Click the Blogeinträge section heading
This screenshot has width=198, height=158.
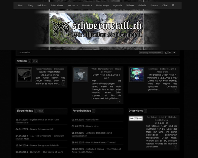click(x=25, y=111)
